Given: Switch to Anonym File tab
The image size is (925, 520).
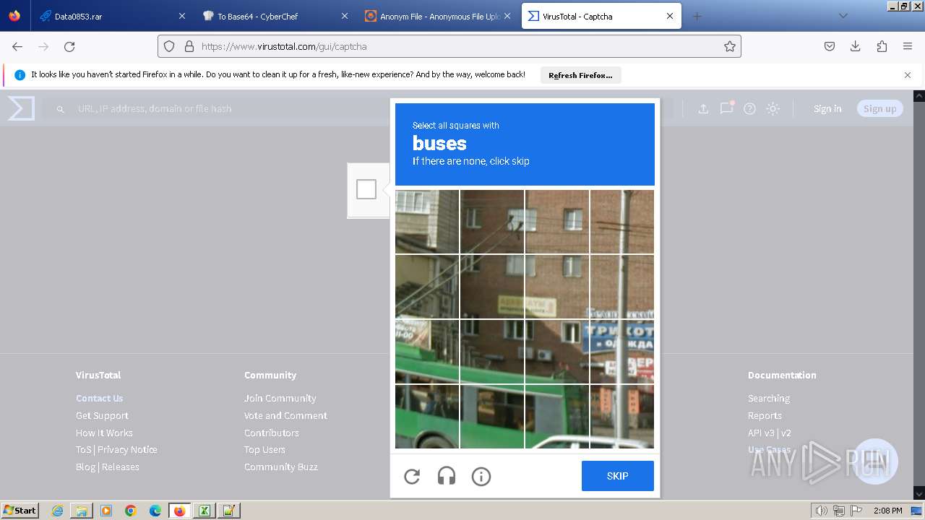Looking at the screenshot, I should pyautogui.click(x=438, y=16).
